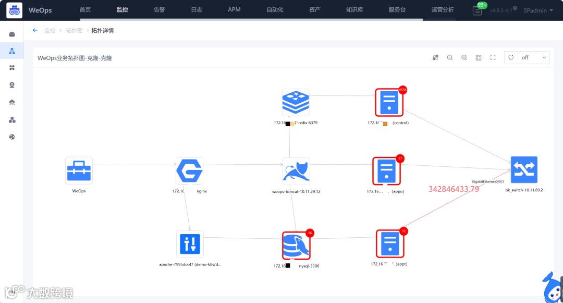This screenshot has height=303, width=563.
Task: Select the topology sidebar icon
Action: pyautogui.click(x=12, y=51)
